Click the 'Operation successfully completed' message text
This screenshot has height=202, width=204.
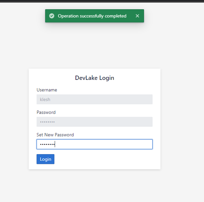pyautogui.click(x=92, y=16)
